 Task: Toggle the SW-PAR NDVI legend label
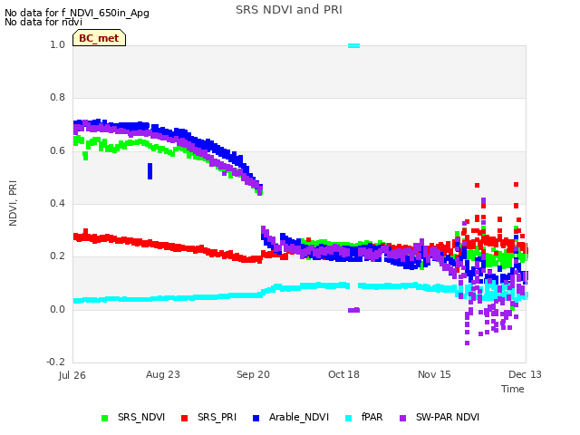[448, 417]
